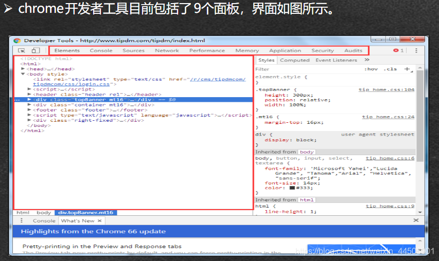Select the Computed sub-tab
This screenshot has width=439, height=261.
295,60
